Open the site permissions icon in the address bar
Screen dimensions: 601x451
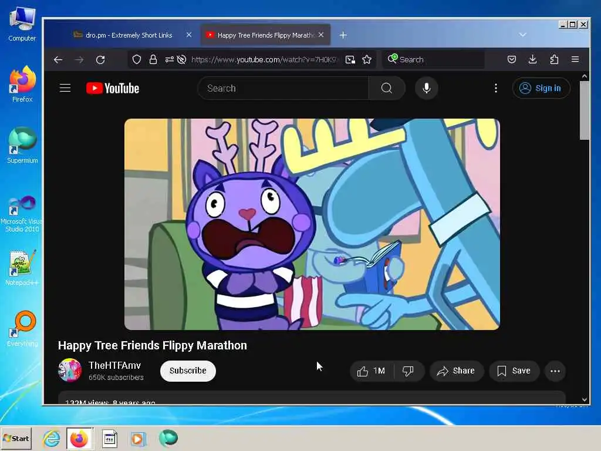169,59
